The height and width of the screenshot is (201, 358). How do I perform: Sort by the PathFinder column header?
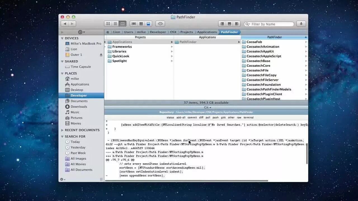[274, 37]
